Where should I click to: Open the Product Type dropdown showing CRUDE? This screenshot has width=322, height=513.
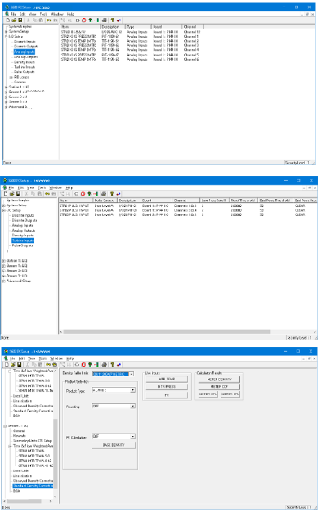click(114, 390)
